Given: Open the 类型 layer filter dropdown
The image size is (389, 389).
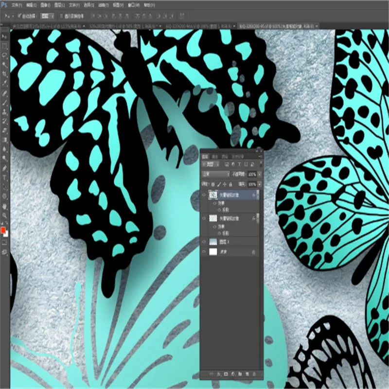Looking at the screenshot, I should [x=211, y=164].
